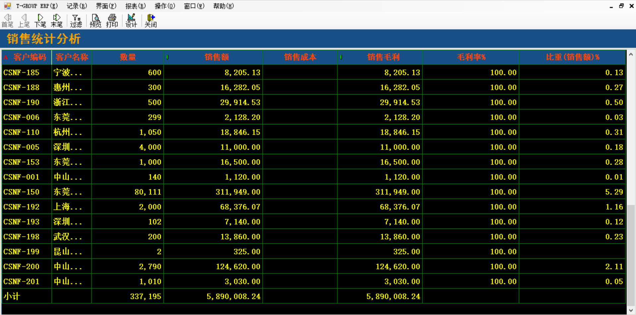The image size is (636, 315).
Task: Select customer code CSNF-199
Action: tap(21, 252)
